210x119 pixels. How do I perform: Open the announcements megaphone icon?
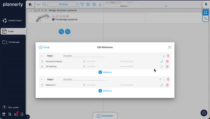pyautogui.click(x=16, y=114)
